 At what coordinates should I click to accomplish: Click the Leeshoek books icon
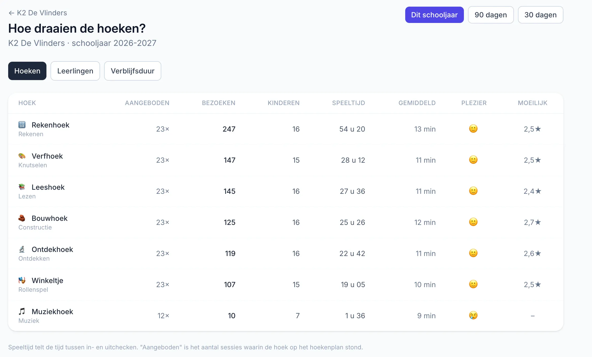click(x=22, y=187)
